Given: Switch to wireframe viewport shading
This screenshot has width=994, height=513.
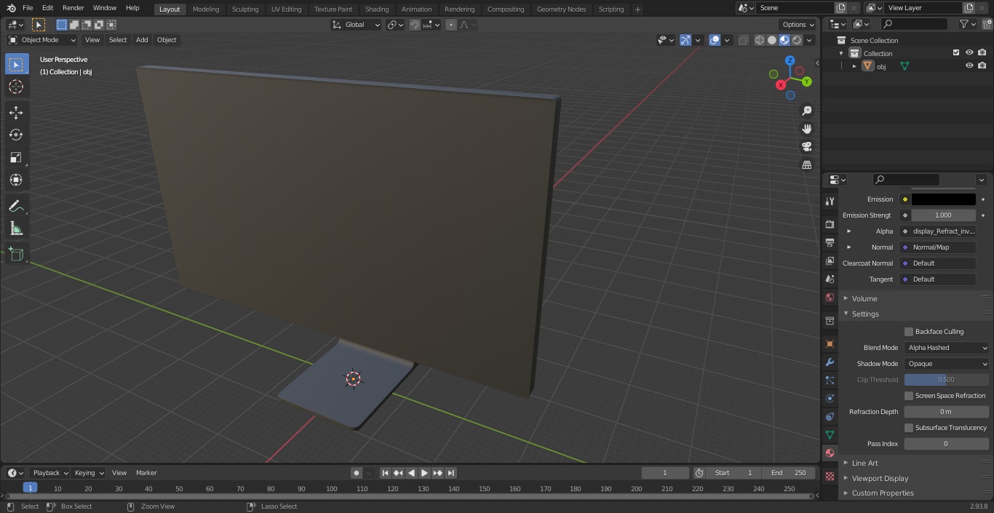Looking at the screenshot, I should pos(759,40).
